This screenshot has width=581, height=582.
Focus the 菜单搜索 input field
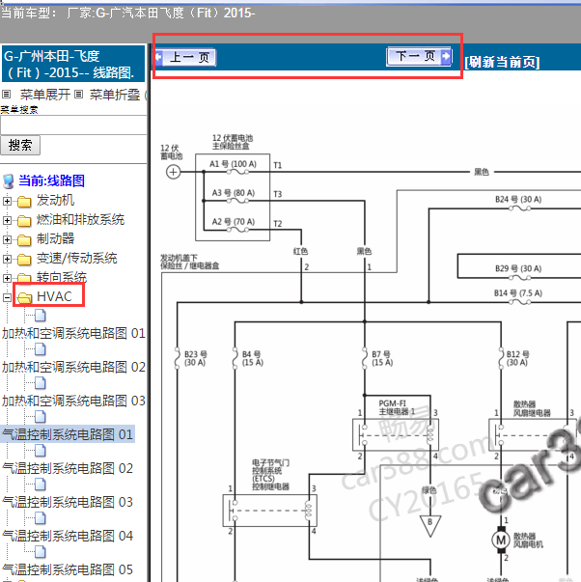coord(73,125)
